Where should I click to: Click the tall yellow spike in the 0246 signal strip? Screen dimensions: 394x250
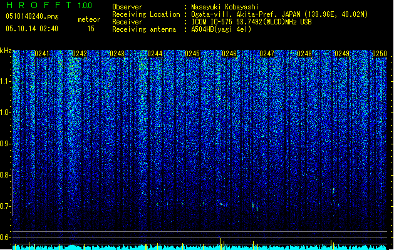point(221,244)
